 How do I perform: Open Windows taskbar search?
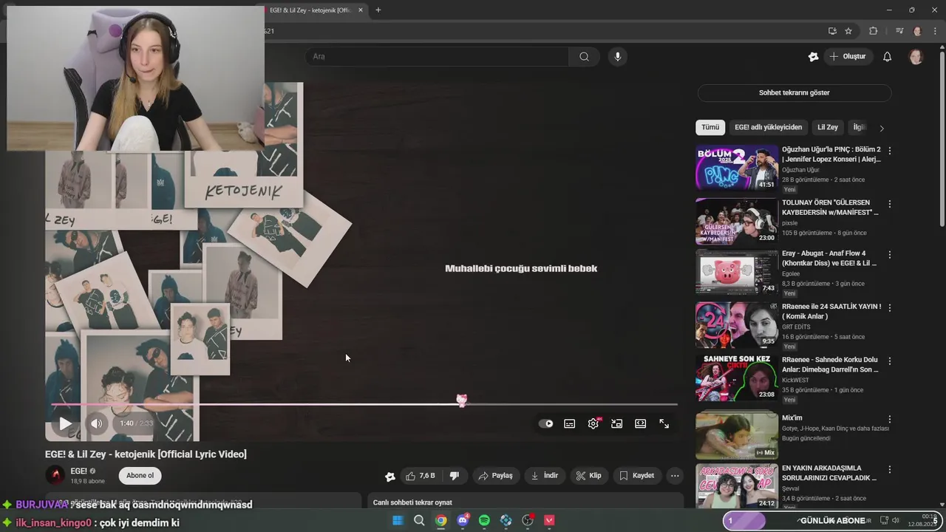coord(419,520)
